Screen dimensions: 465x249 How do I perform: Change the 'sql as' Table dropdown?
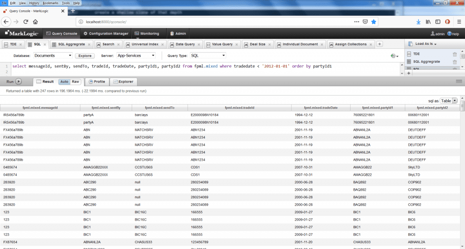[448, 101]
